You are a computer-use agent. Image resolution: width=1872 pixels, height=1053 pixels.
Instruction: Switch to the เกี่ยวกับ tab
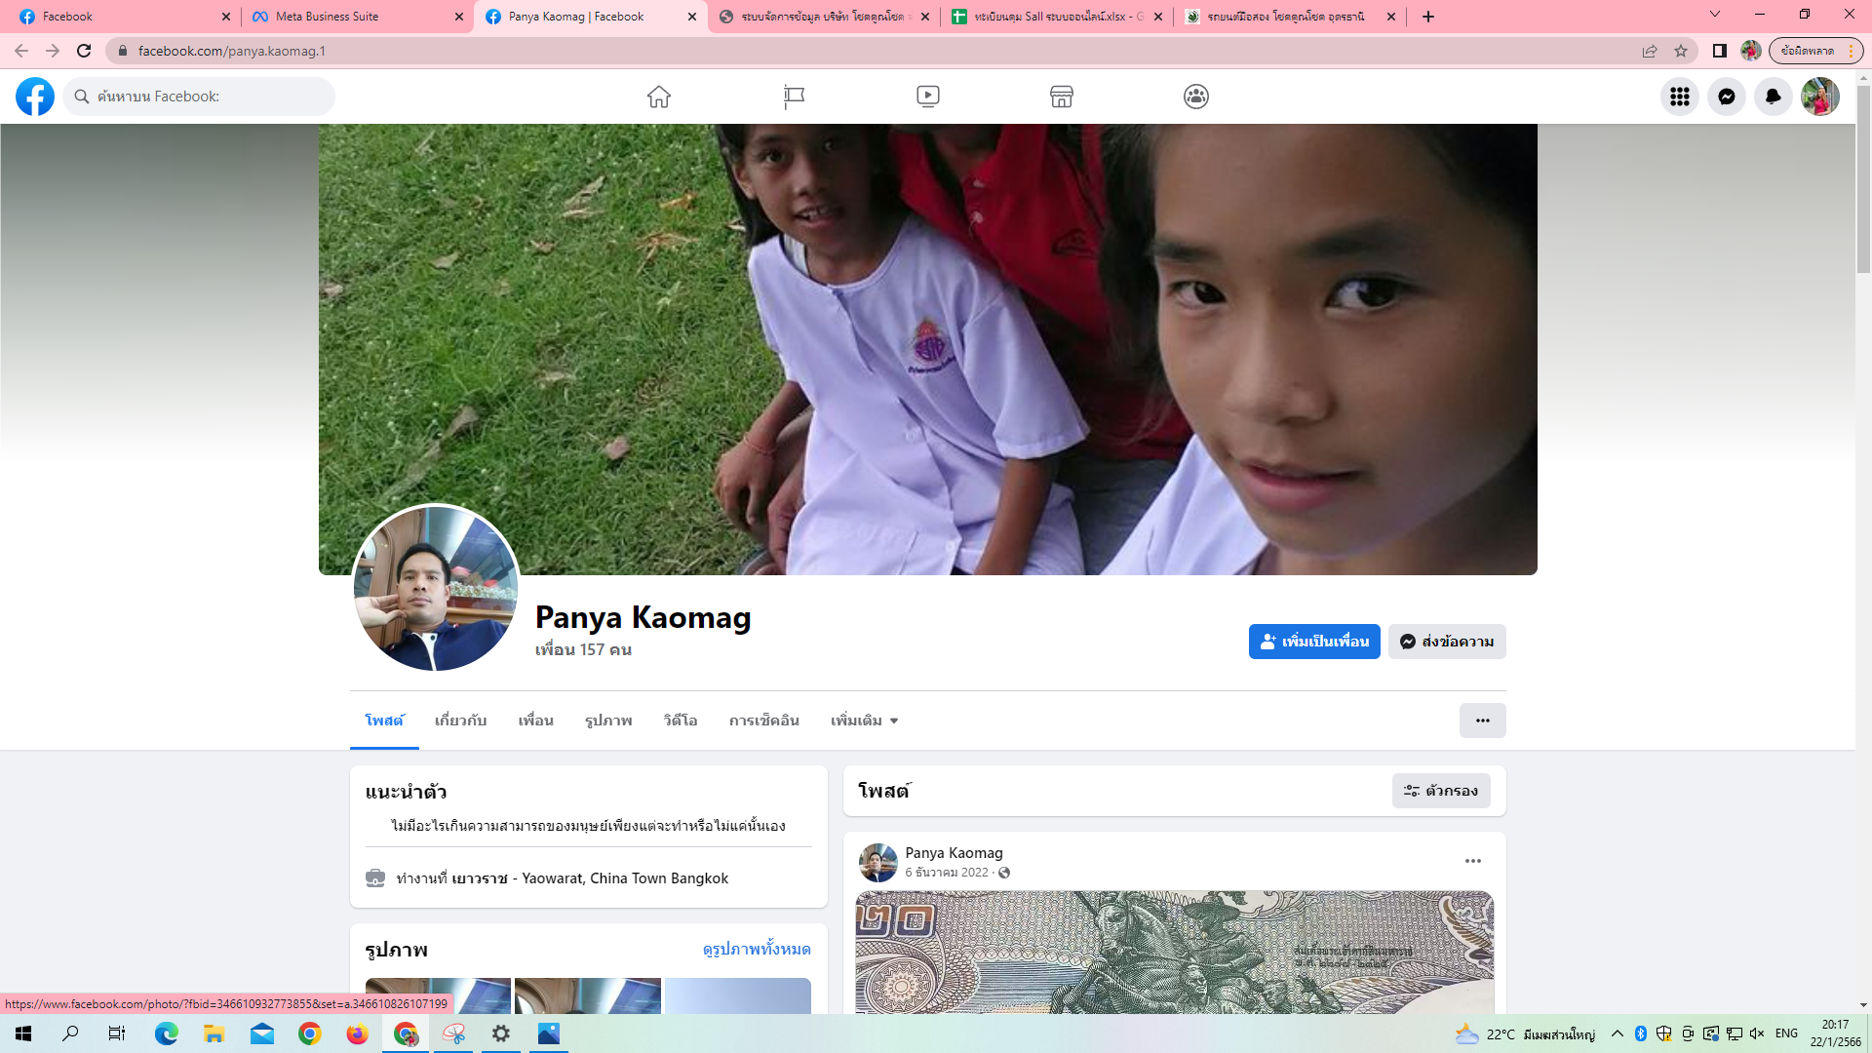[460, 721]
